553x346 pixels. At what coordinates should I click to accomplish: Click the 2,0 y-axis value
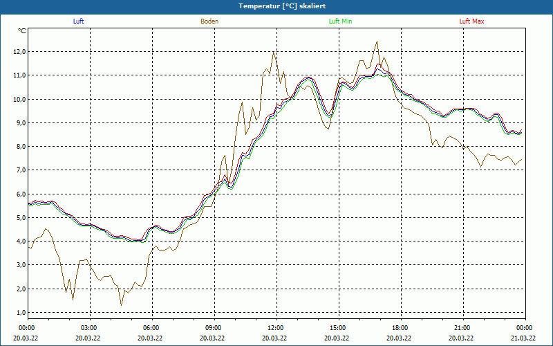(21, 289)
